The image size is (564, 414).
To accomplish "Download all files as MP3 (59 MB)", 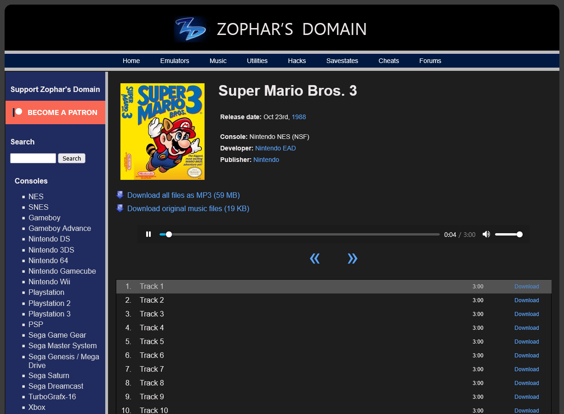I will [183, 195].
